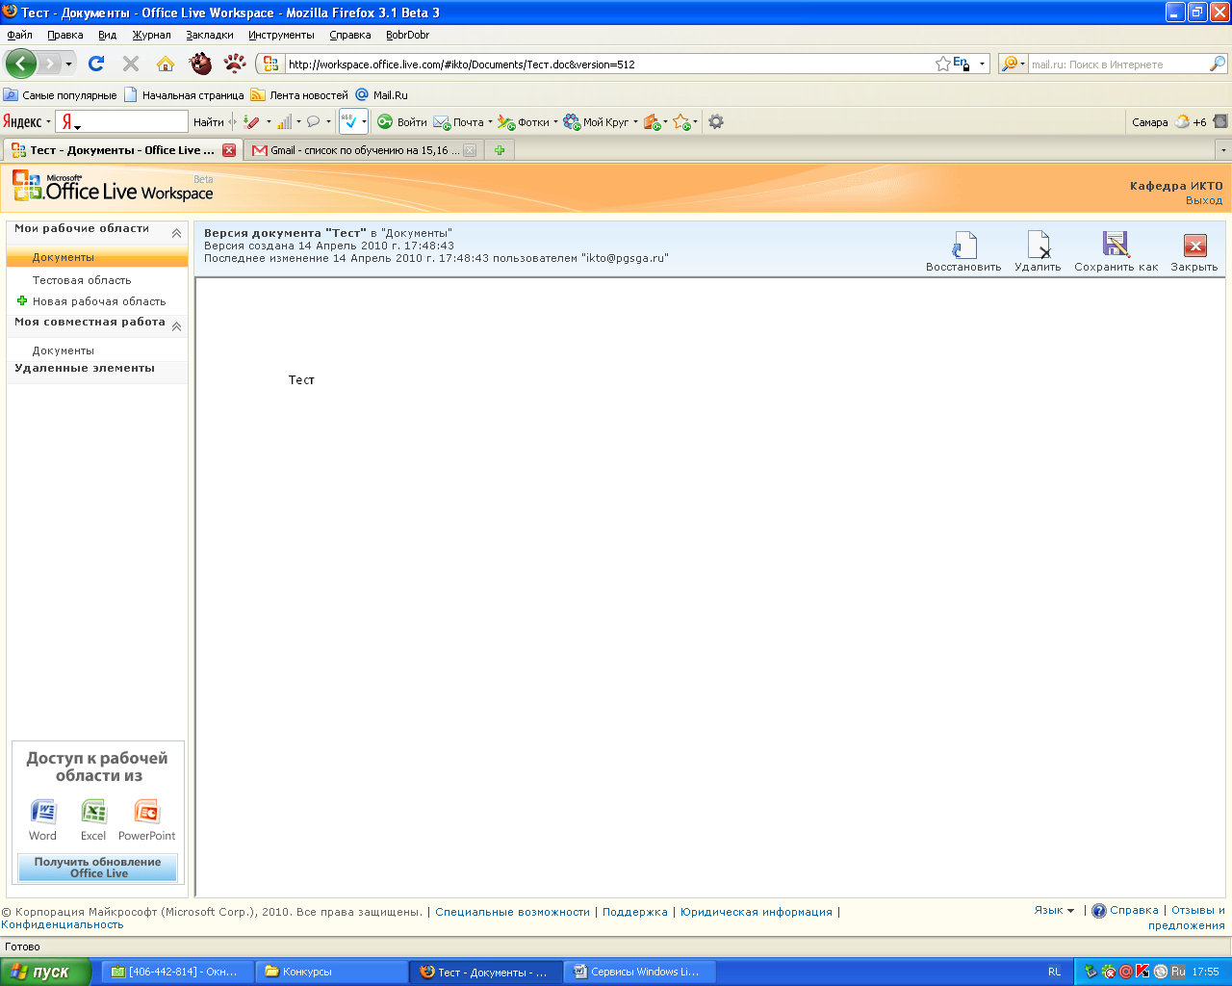Screen dimensions: 1232x986
Task: Click the Yandex Войти button
Action: coord(402,121)
